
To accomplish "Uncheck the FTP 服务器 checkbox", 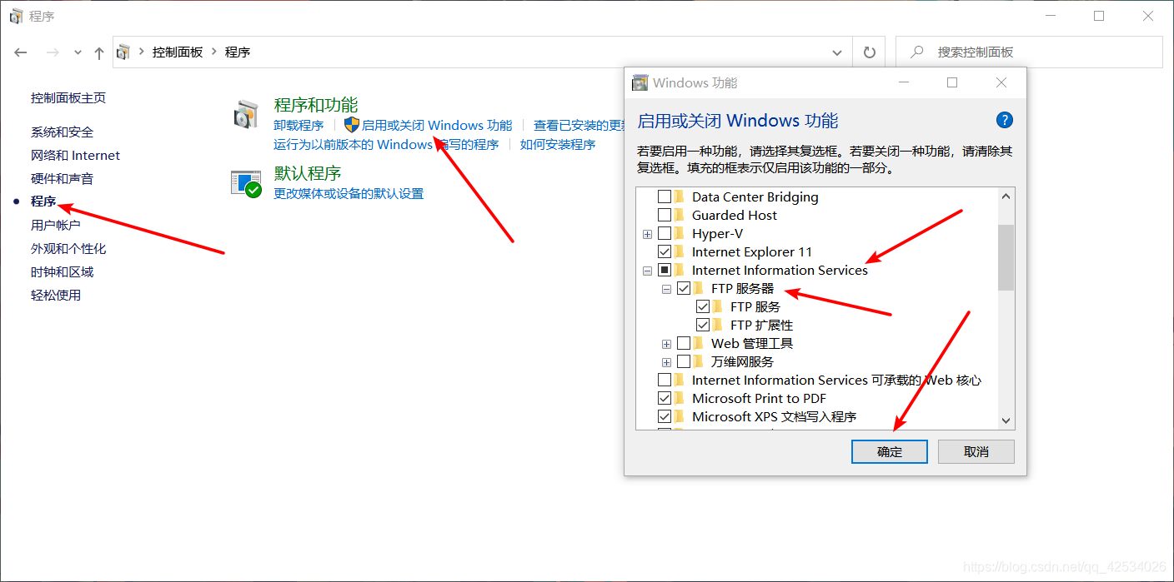I will 684,288.
